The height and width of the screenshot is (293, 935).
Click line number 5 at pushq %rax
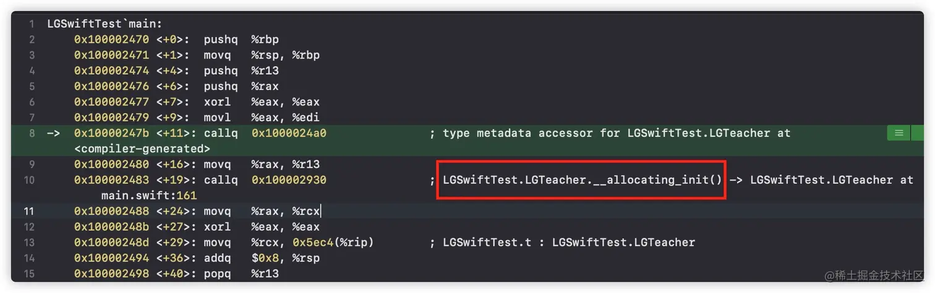tap(32, 86)
